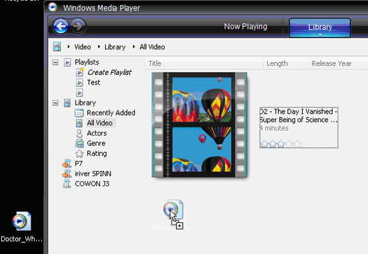Select All Video in the Library tree
The width and height of the screenshot is (368, 254).
99,123
